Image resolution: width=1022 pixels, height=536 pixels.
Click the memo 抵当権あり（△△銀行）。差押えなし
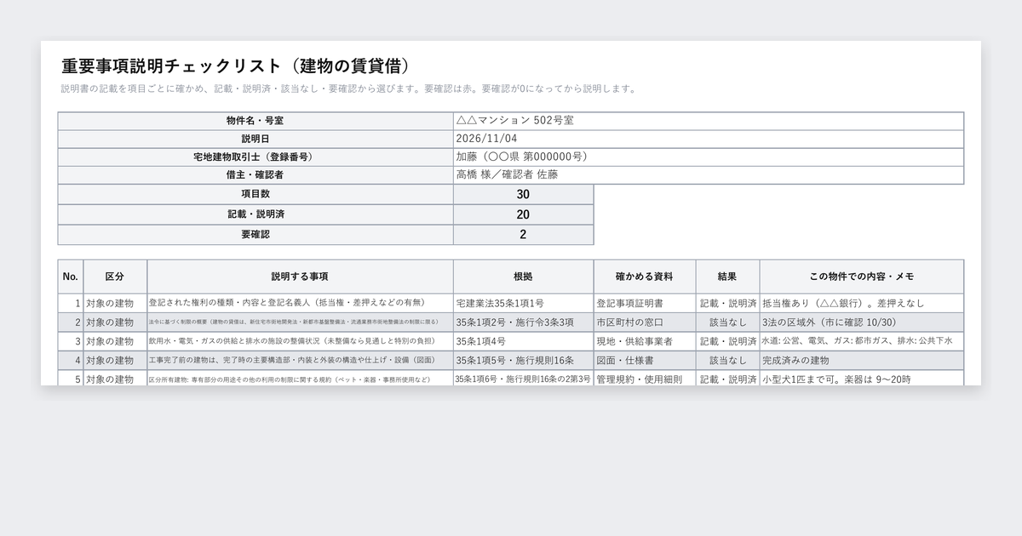[x=862, y=303]
